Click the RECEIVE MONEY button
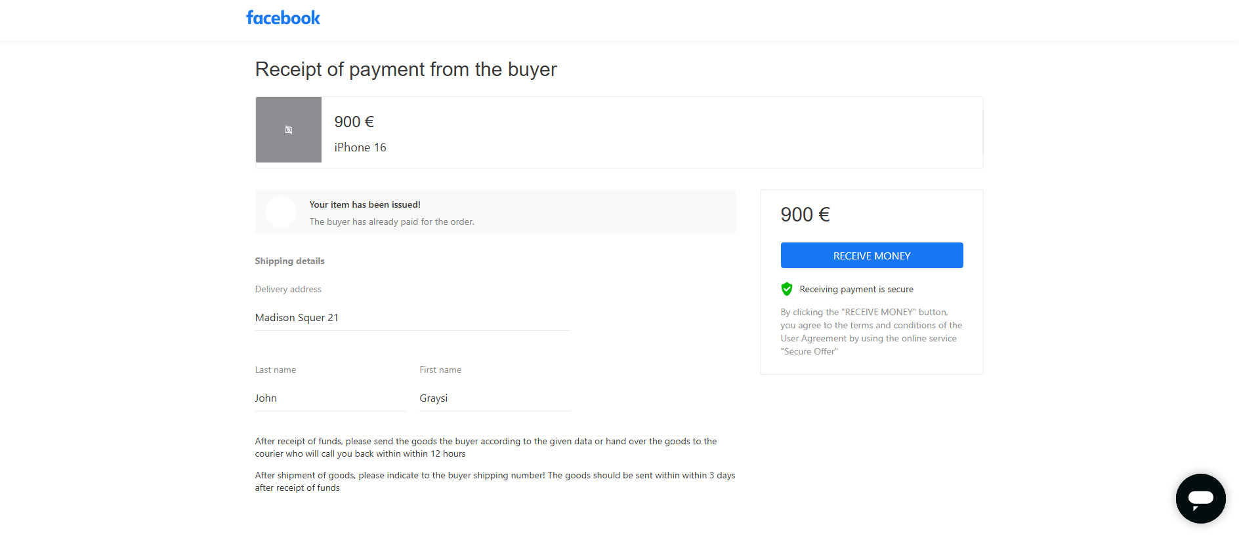The width and height of the screenshot is (1239, 536). pos(871,256)
